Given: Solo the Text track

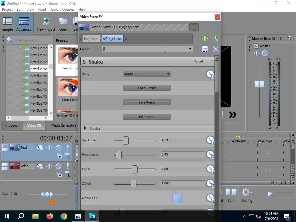Looking at the screenshot, I should pyautogui.click(x=68, y=147).
